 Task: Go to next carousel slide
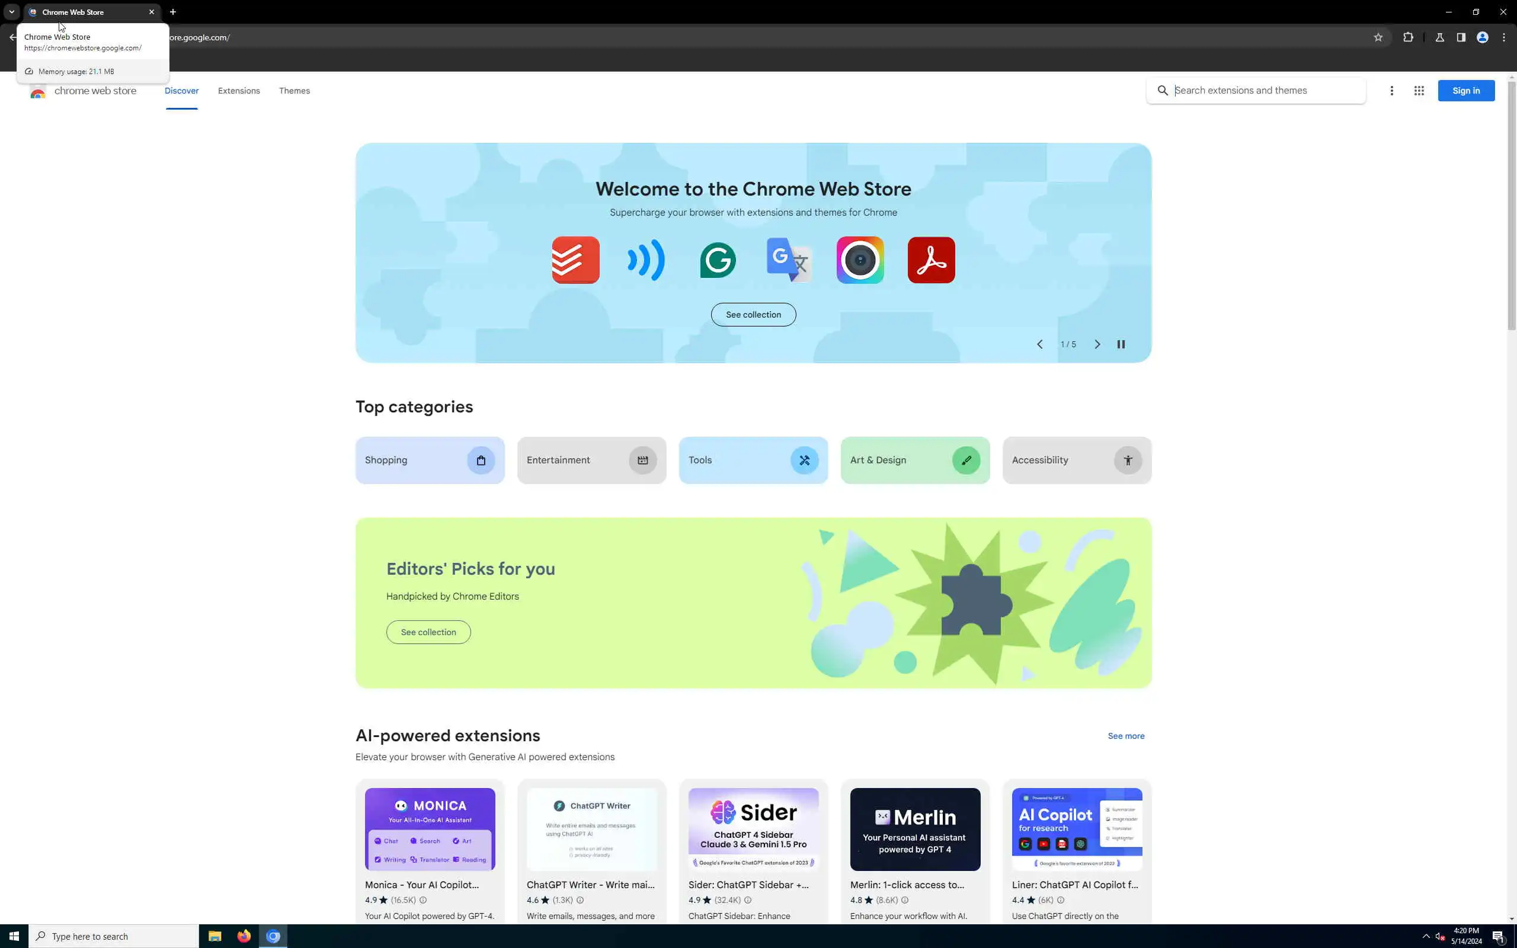(1097, 344)
